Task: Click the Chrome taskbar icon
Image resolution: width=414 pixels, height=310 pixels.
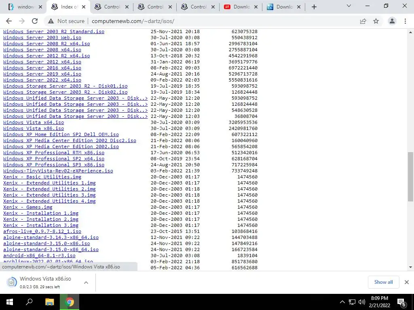Action: pos(70,302)
